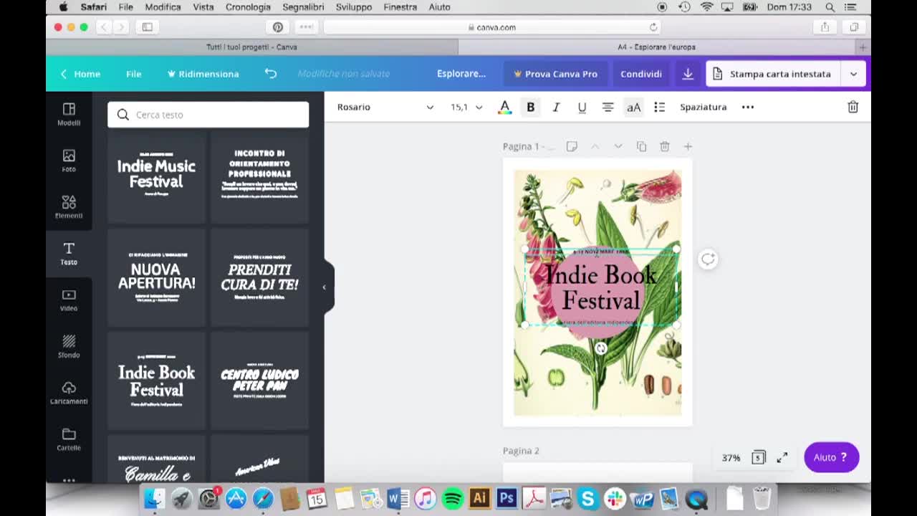Move page down chevron
The image size is (917, 516).
618,146
